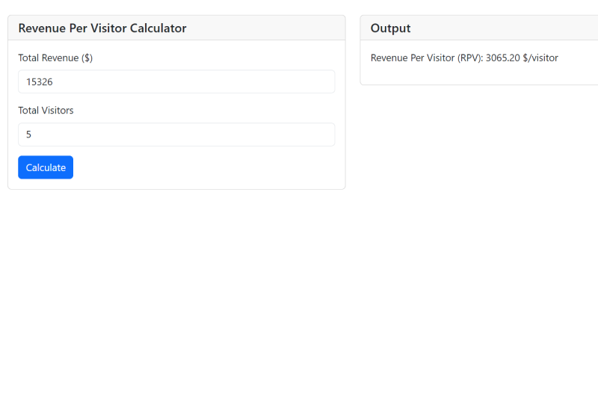Screen dimensions: 598x411
Task: Click the Revenue Per Visitor (RPV) result line
Action: click(x=464, y=58)
